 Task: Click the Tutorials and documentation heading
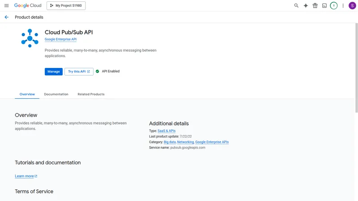click(x=48, y=163)
